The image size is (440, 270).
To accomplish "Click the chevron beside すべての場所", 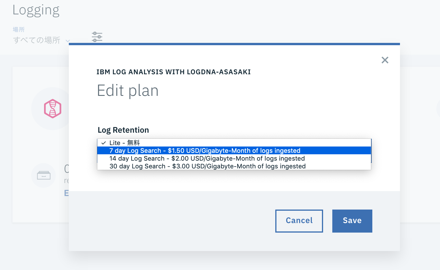I will point(68,41).
